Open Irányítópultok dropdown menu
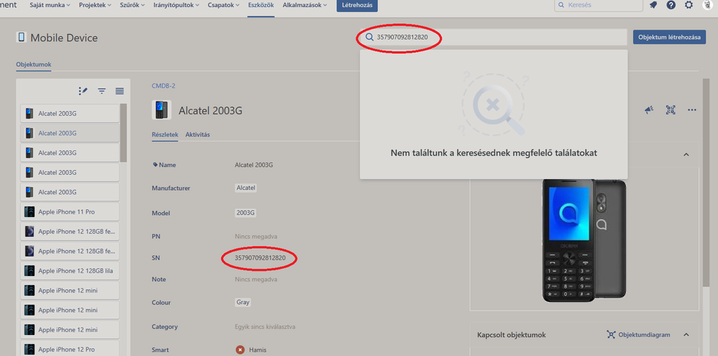 pyautogui.click(x=176, y=6)
